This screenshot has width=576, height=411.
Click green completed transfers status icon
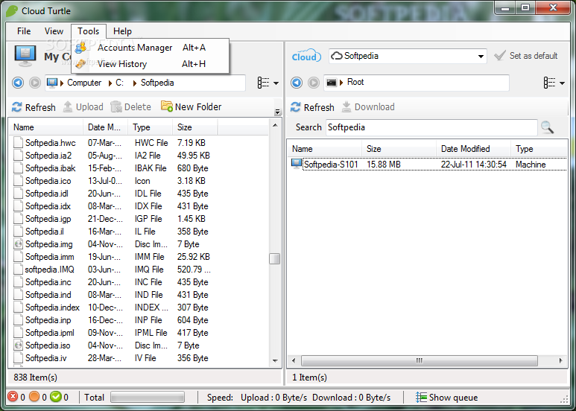(x=56, y=397)
